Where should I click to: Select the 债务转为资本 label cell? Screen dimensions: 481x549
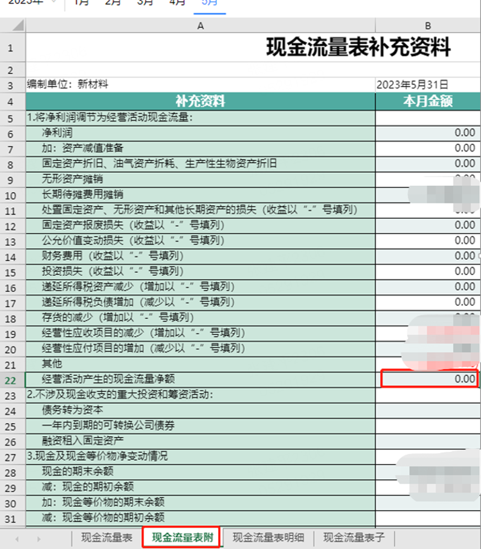pos(200,411)
